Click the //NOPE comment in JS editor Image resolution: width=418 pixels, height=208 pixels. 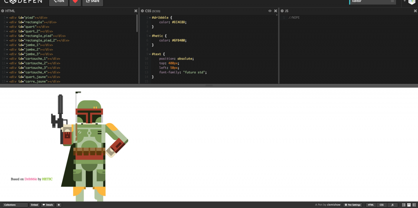coord(294,18)
